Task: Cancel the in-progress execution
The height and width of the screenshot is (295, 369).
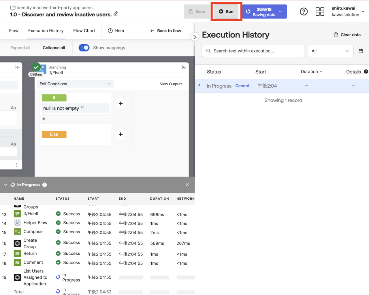Action: pyautogui.click(x=242, y=86)
